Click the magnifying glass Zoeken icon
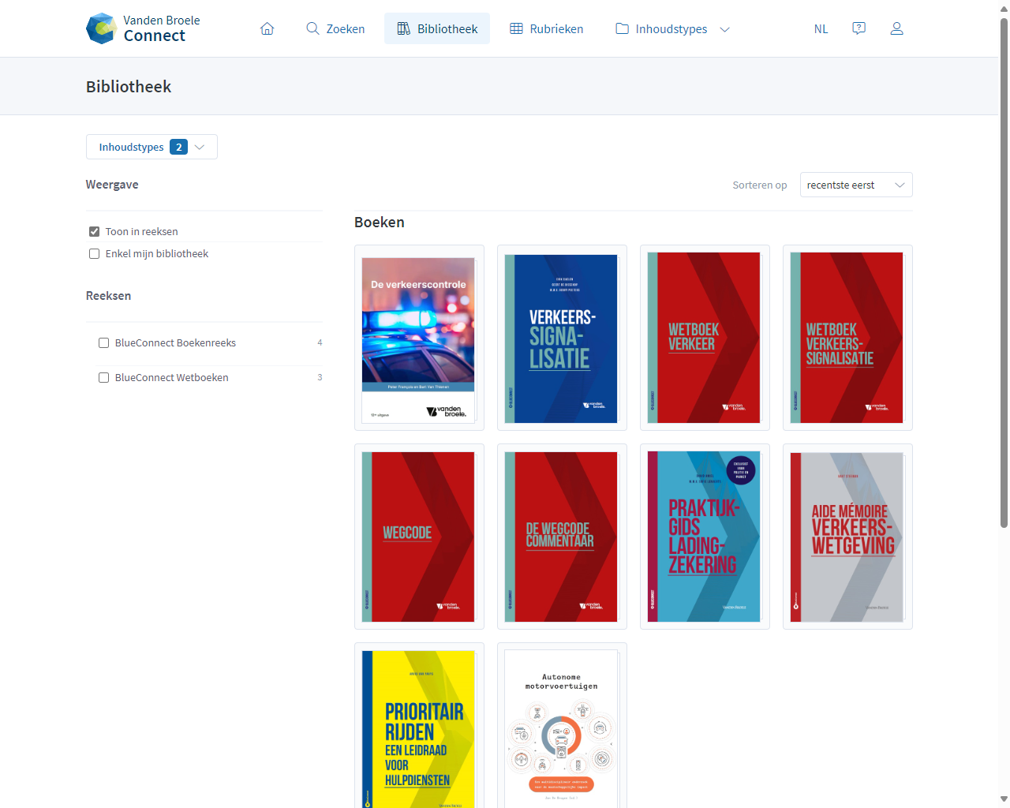Image resolution: width=1010 pixels, height=808 pixels. 312,28
